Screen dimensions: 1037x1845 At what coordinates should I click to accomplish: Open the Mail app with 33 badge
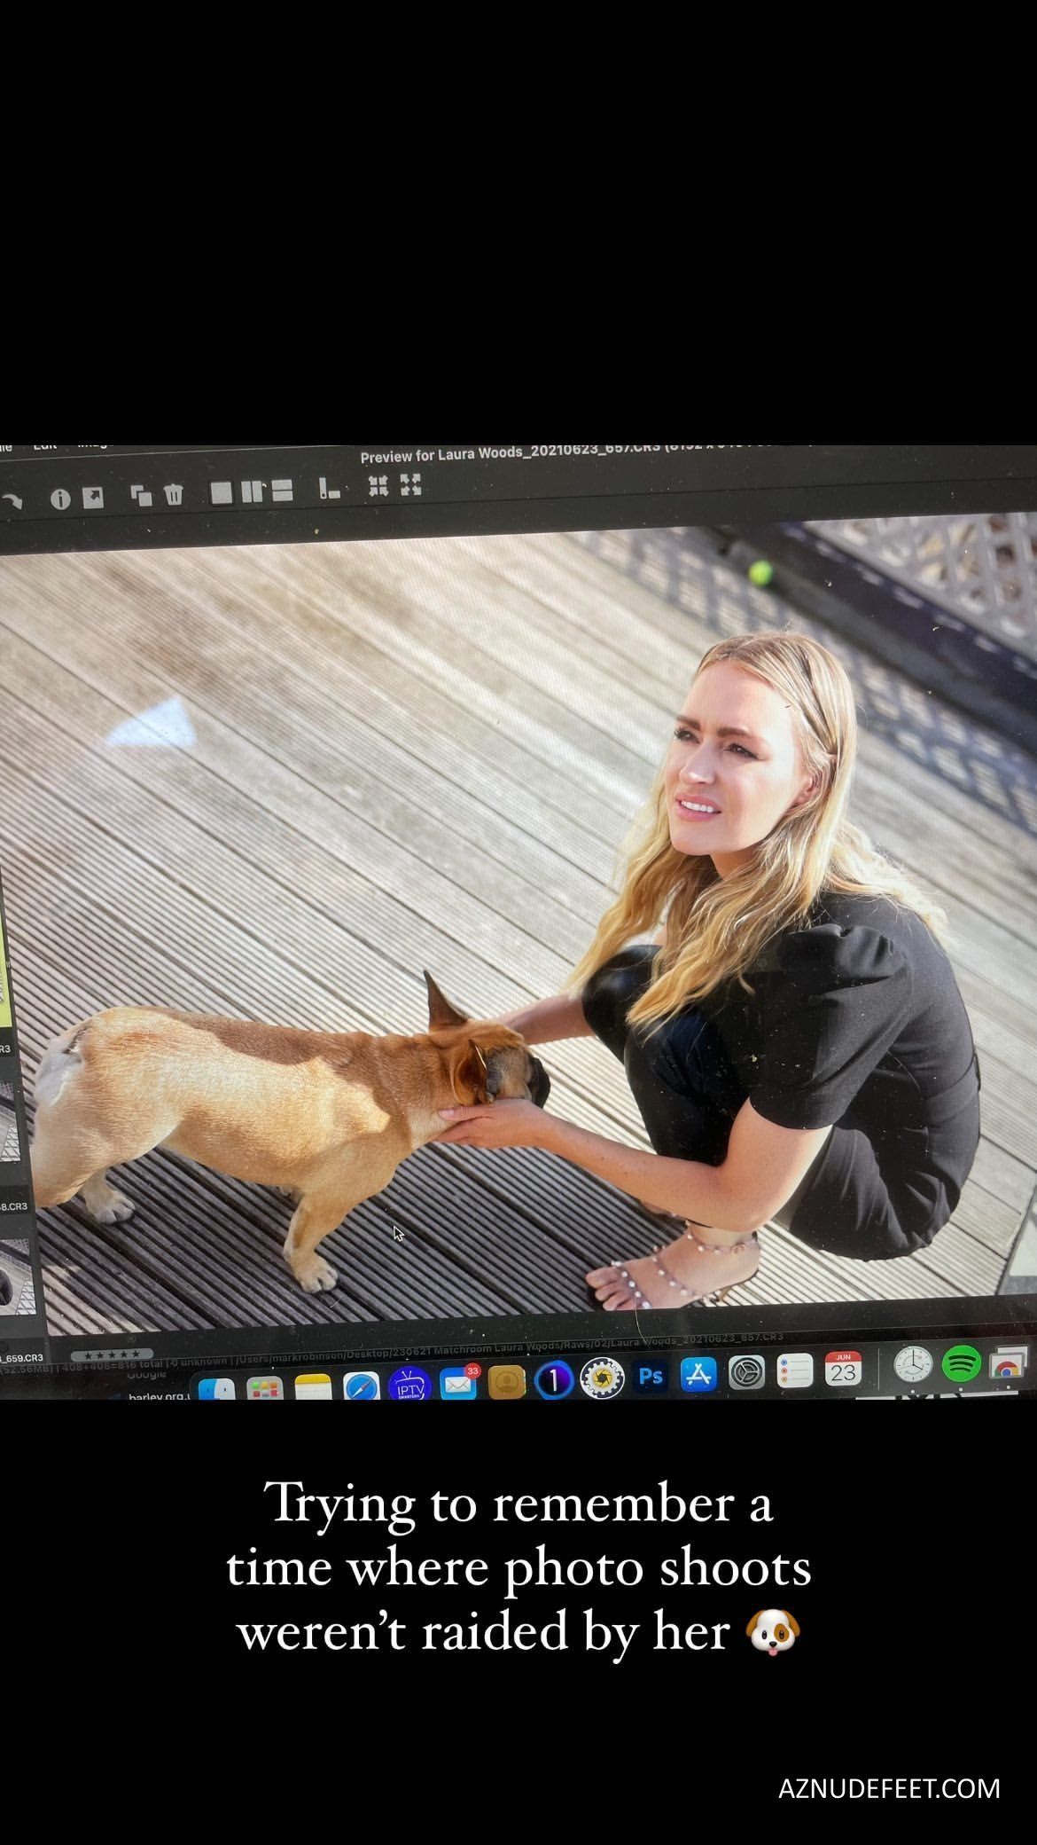(x=457, y=1382)
